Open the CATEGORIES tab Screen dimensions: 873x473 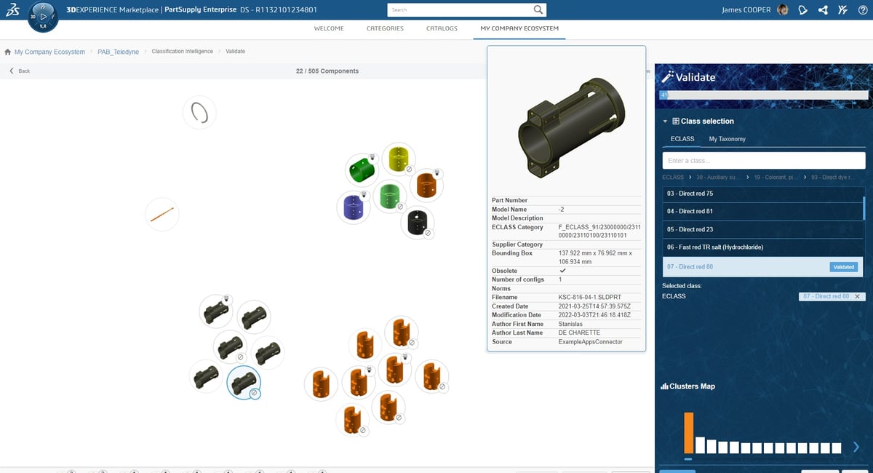(x=385, y=28)
